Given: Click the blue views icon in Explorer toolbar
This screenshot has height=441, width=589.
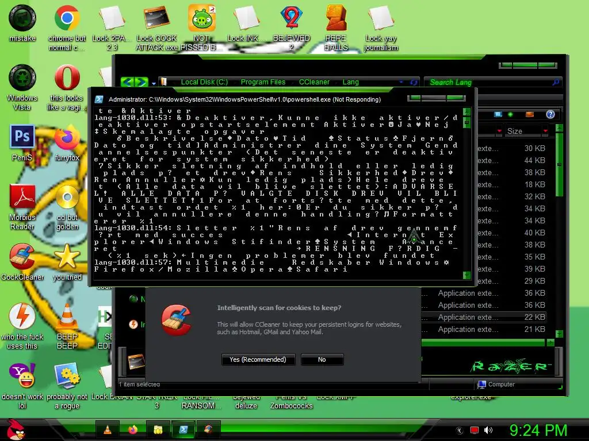Looking at the screenshot, I should click(x=498, y=114).
